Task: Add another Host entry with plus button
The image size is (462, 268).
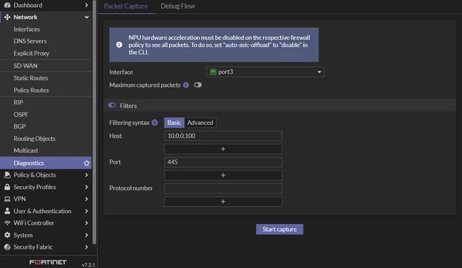Action: click(x=223, y=149)
